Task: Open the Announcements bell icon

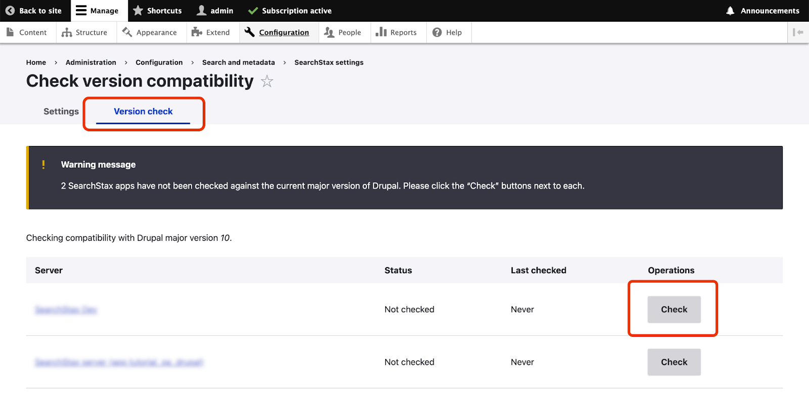Action: [730, 11]
